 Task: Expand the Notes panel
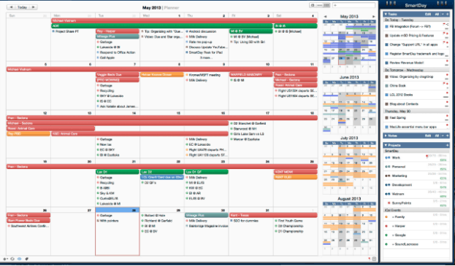click(386, 136)
